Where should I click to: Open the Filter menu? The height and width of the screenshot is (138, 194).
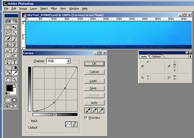pos(54,9)
